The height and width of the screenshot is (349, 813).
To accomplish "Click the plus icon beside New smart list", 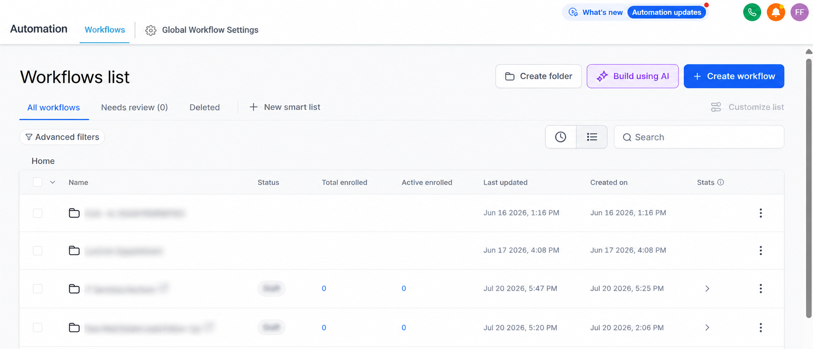I will (x=253, y=107).
